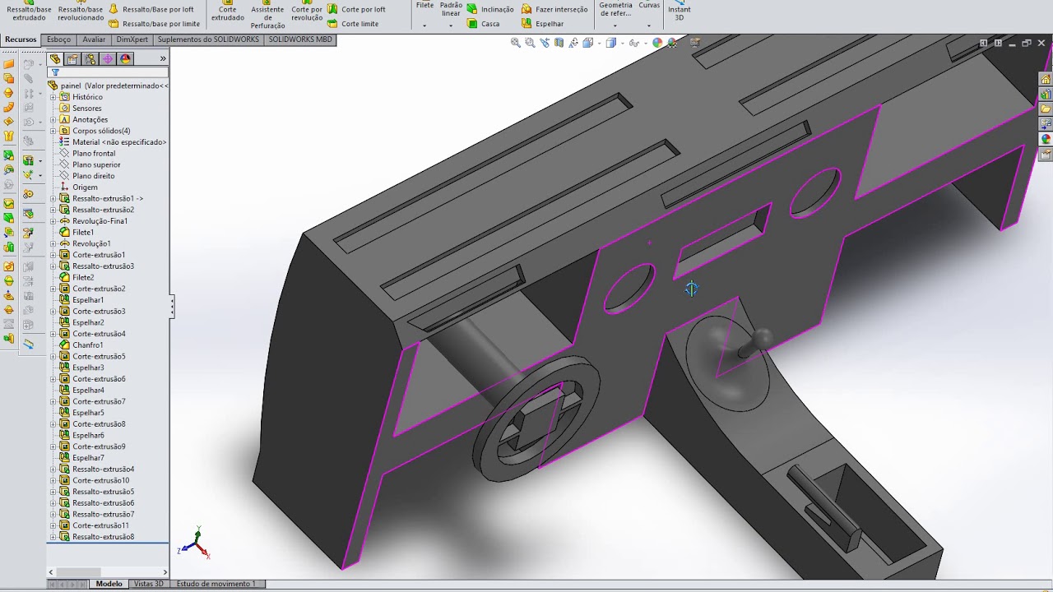Image resolution: width=1053 pixels, height=592 pixels.
Task: Open the ConfigurationManager tab icon
Action: [x=90, y=59]
